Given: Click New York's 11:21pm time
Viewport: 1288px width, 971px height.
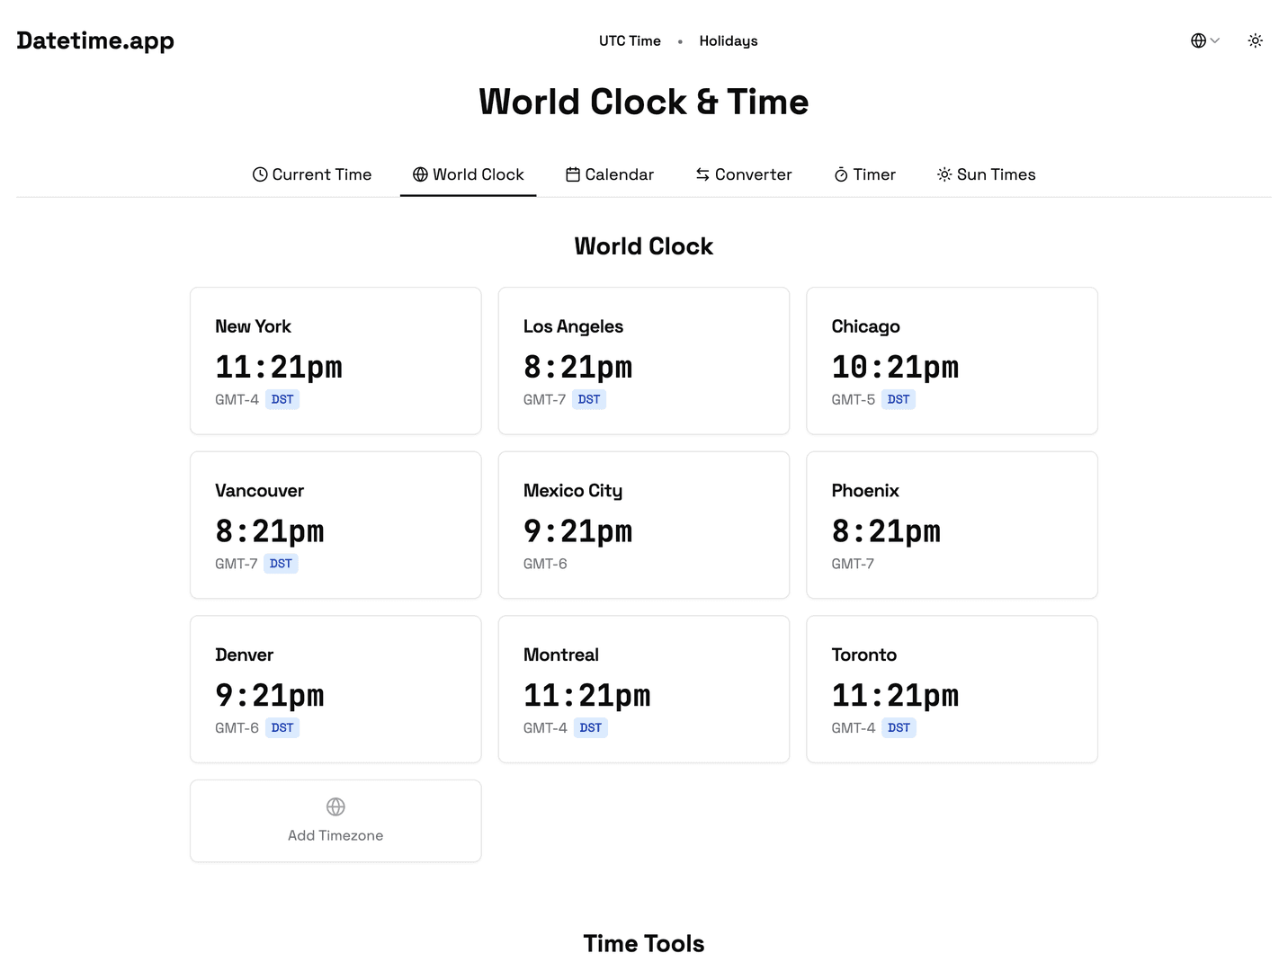Looking at the screenshot, I should (x=279, y=367).
